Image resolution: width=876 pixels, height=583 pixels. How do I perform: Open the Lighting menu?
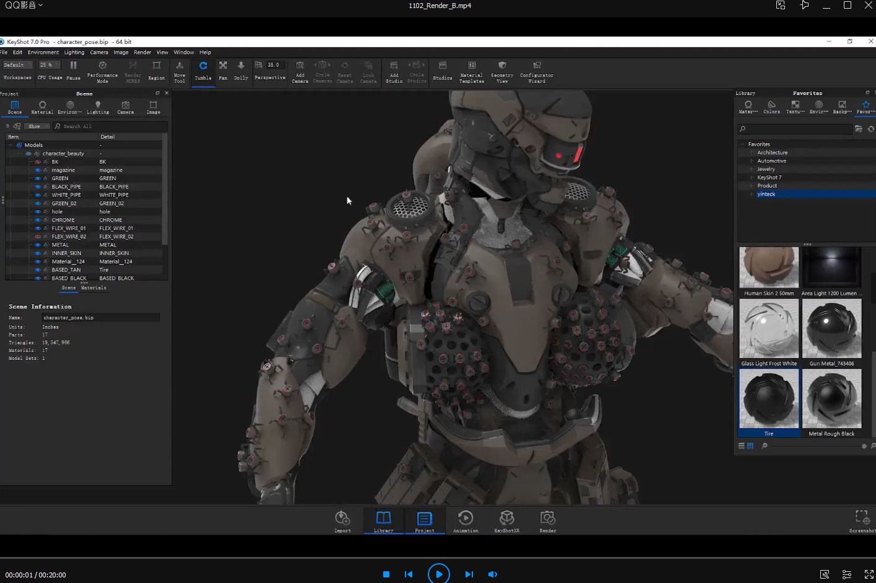[x=74, y=52]
